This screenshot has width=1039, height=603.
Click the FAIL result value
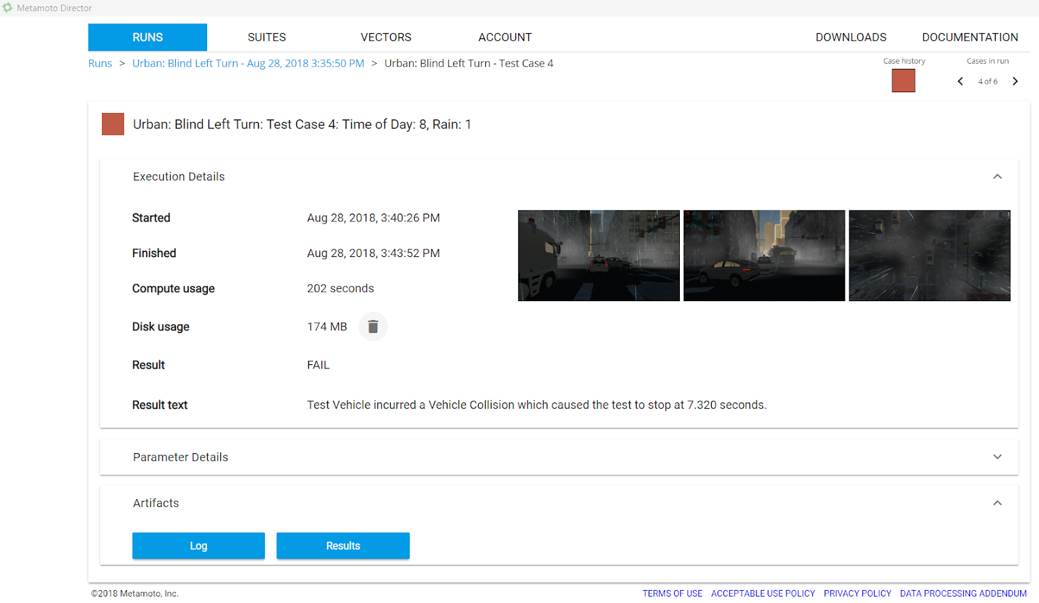[318, 365]
